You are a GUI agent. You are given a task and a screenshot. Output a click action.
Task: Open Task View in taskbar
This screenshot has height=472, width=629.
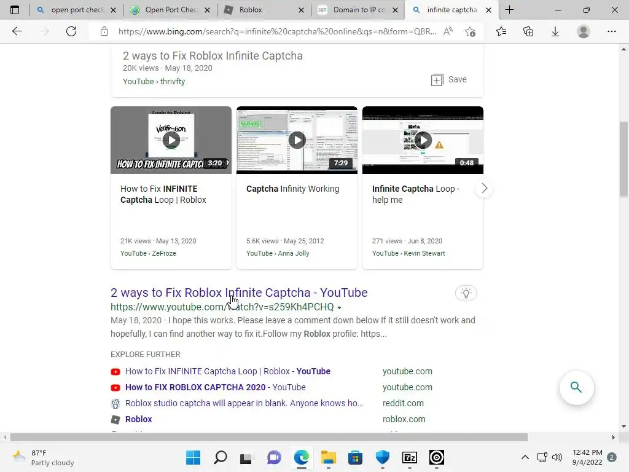tap(246, 457)
